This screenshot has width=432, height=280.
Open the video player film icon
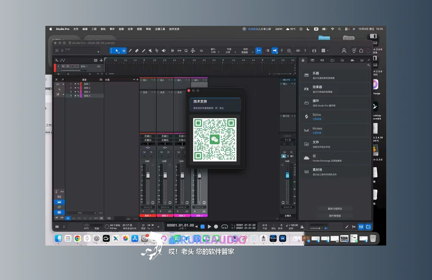pos(314,50)
